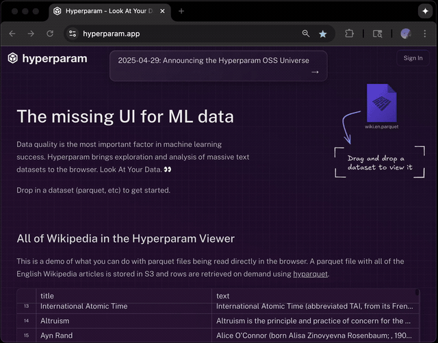Click the zoom magnifier icon in address bar
The height and width of the screenshot is (343, 438).
[x=306, y=33]
